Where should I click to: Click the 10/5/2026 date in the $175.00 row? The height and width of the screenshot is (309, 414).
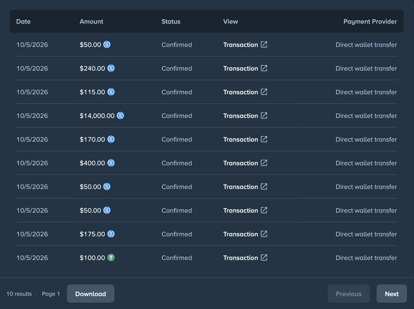pos(32,234)
